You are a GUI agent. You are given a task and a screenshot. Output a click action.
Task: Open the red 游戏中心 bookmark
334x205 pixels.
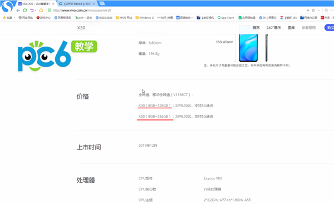[43, 18]
